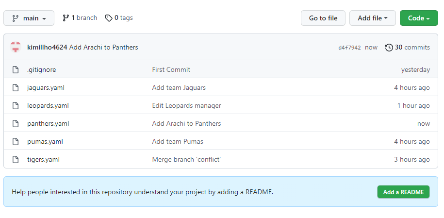This screenshot has width=444, height=218.
Task: Click '4 hours ago' in pumas.yaml row
Action: point(412,141)
